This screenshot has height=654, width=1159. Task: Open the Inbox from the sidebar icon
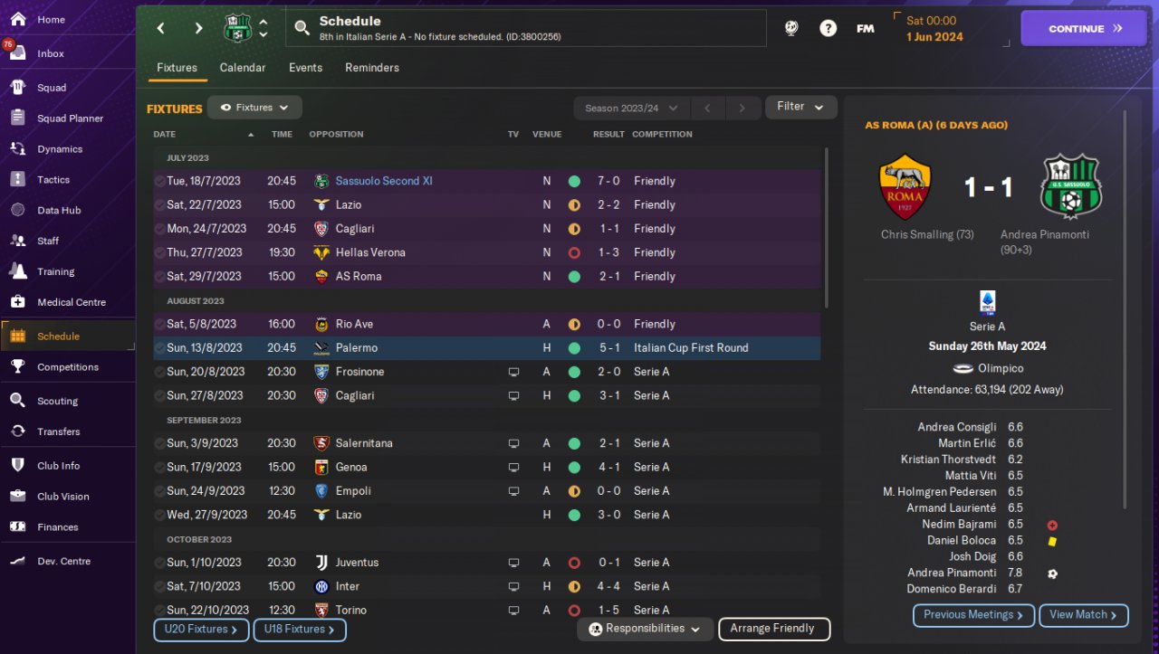tap(17, 53)
